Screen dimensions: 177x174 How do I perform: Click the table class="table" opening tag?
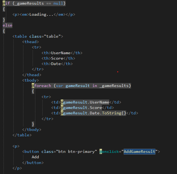(38, 36)
